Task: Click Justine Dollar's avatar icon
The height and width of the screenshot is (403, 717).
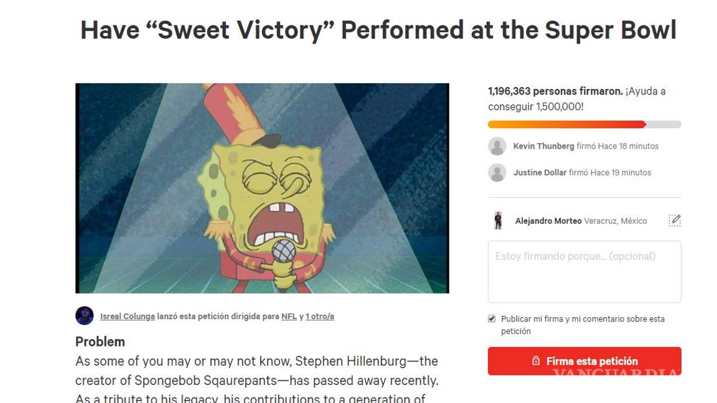Action: [497, 172]
